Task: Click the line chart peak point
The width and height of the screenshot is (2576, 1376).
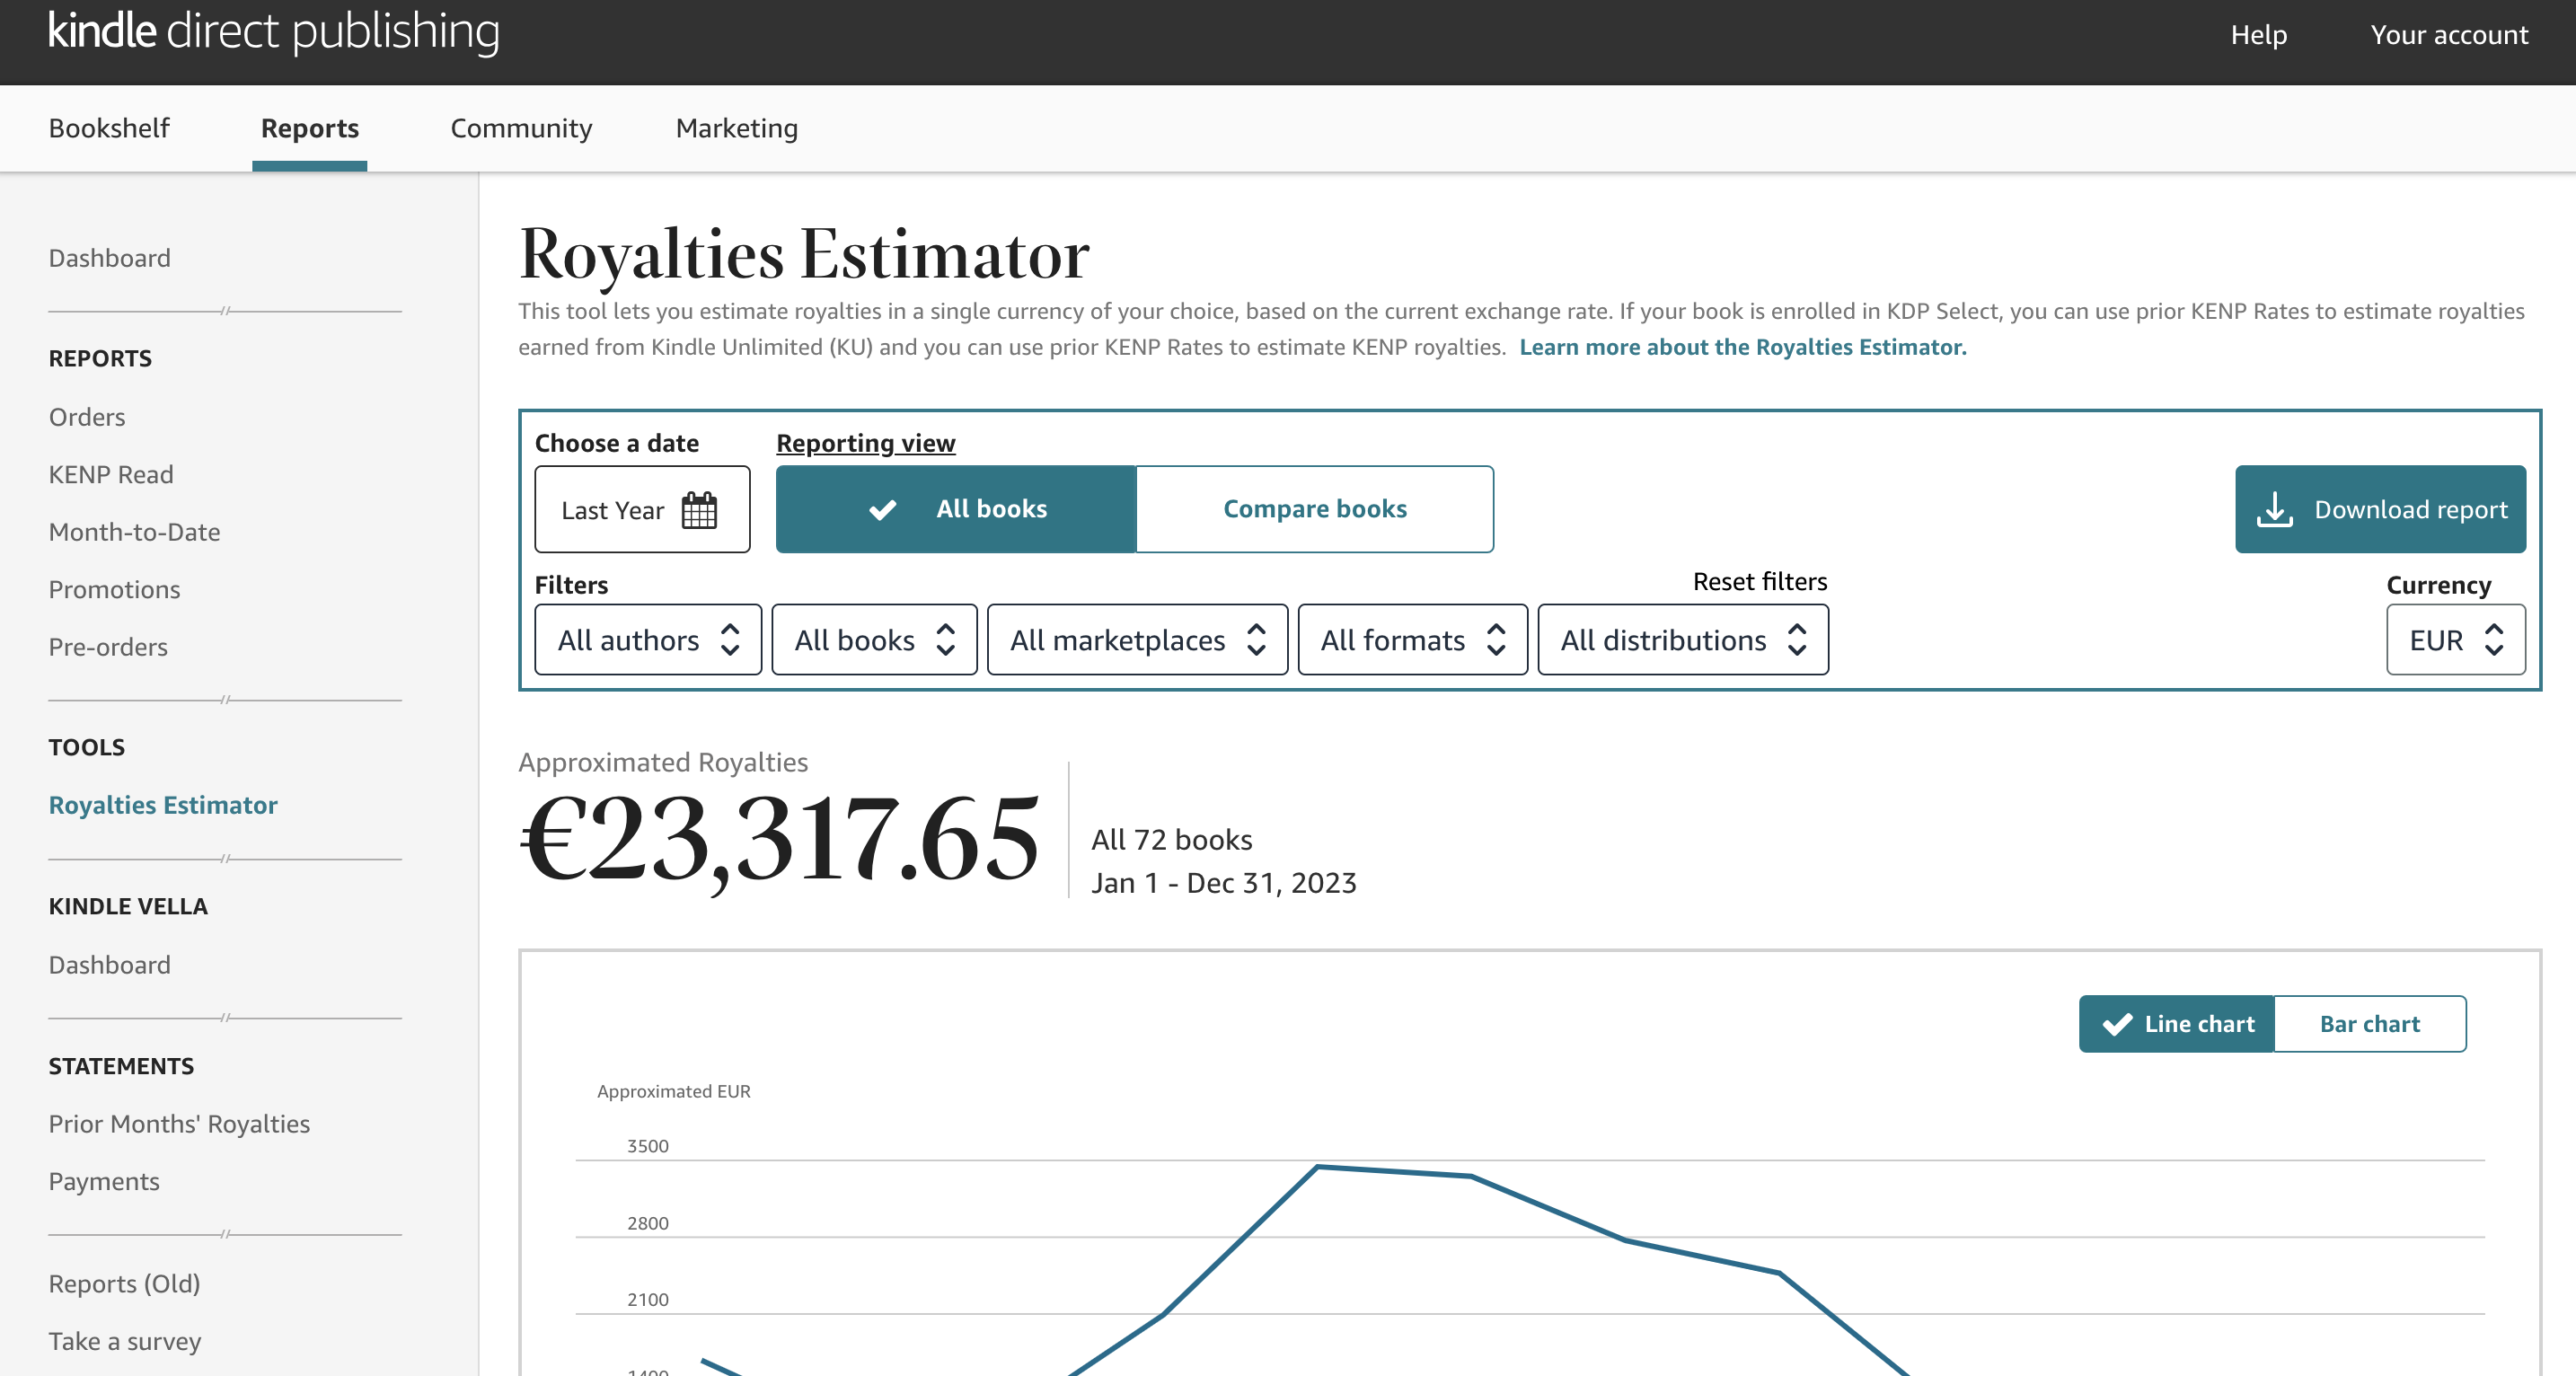Action: [x=1318, y=1166]
